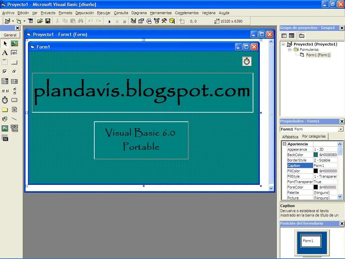The image size is (345, 259).
Task: Click the properties list scroll down arrow
Action: (340, 197)
